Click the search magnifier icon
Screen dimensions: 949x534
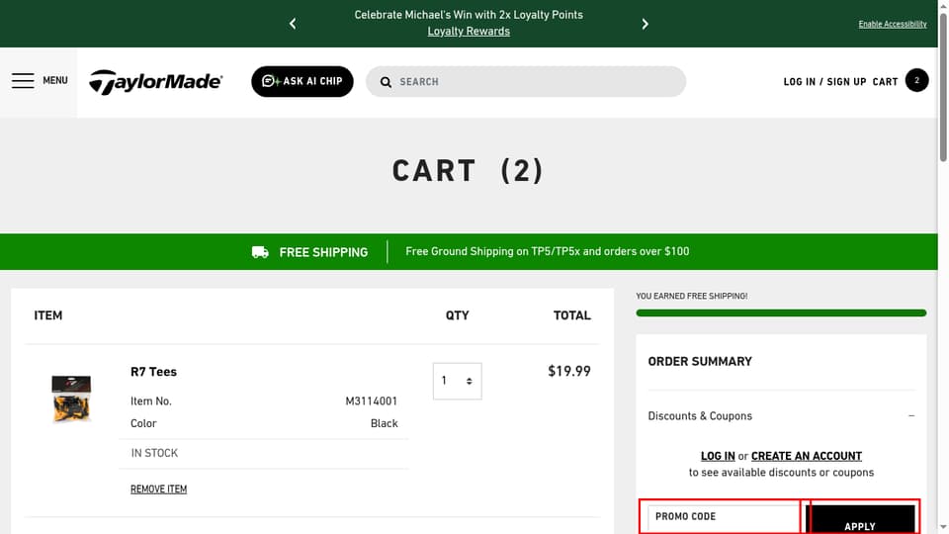[386, 82]
